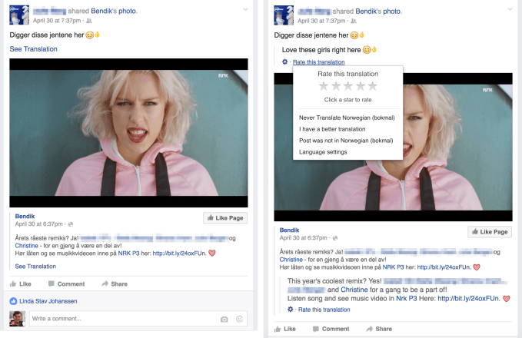The image size is (522, 338).
Task: Open the Bendik page name in right post
Action: (x=289, y=230)
